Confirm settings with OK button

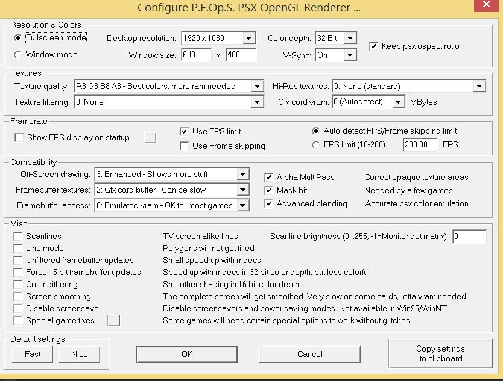pyautogui.click(x=187, y=354)
